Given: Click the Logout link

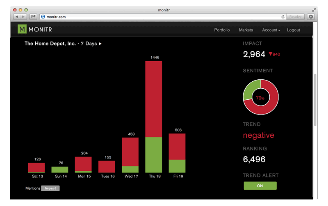Looking at the screenshot, I should [293, 30].
